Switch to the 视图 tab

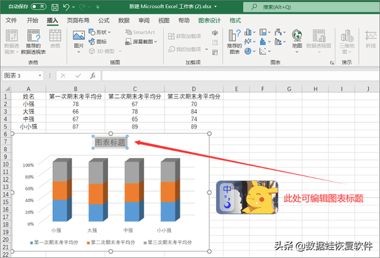(x=164, y=21)
